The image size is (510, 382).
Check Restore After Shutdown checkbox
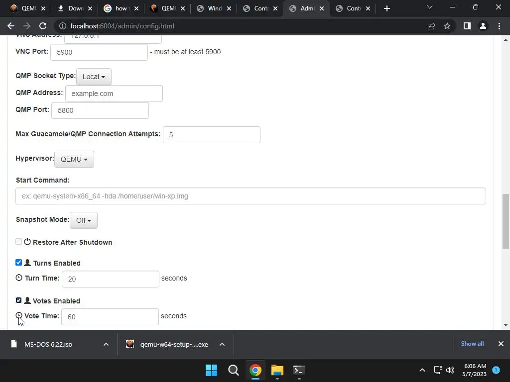(18, 242)
